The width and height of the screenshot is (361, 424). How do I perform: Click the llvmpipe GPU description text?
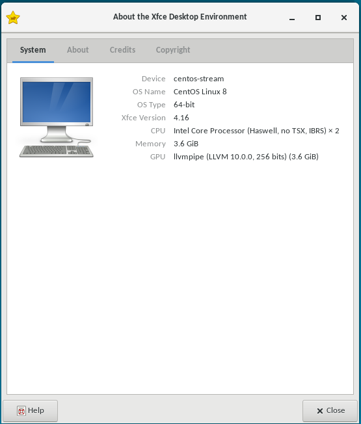pos(246,157)
